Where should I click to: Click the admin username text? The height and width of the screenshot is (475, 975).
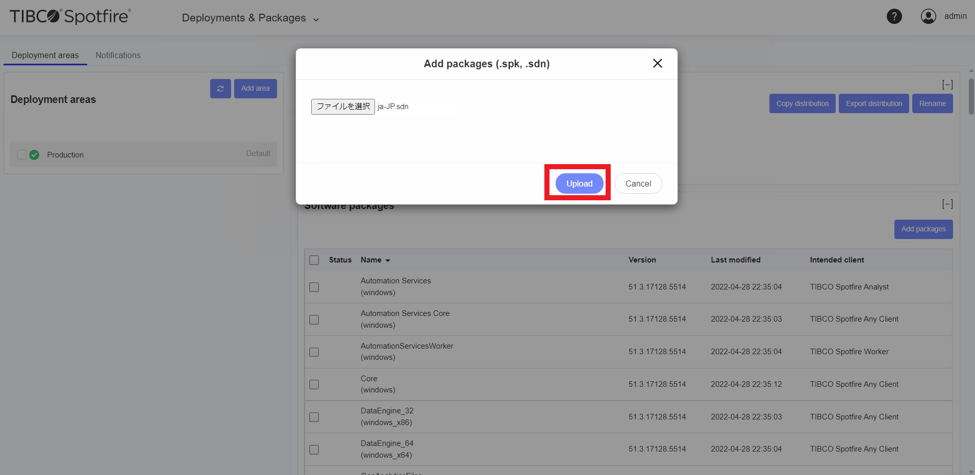[x=955, y=16]
